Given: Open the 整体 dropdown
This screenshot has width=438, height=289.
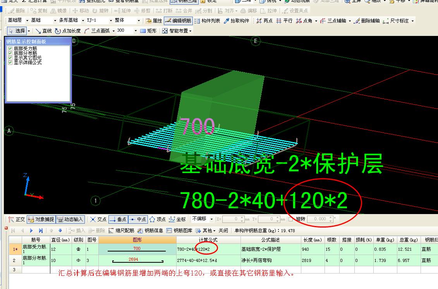Looking at the screenshot, I should (139, 20).
